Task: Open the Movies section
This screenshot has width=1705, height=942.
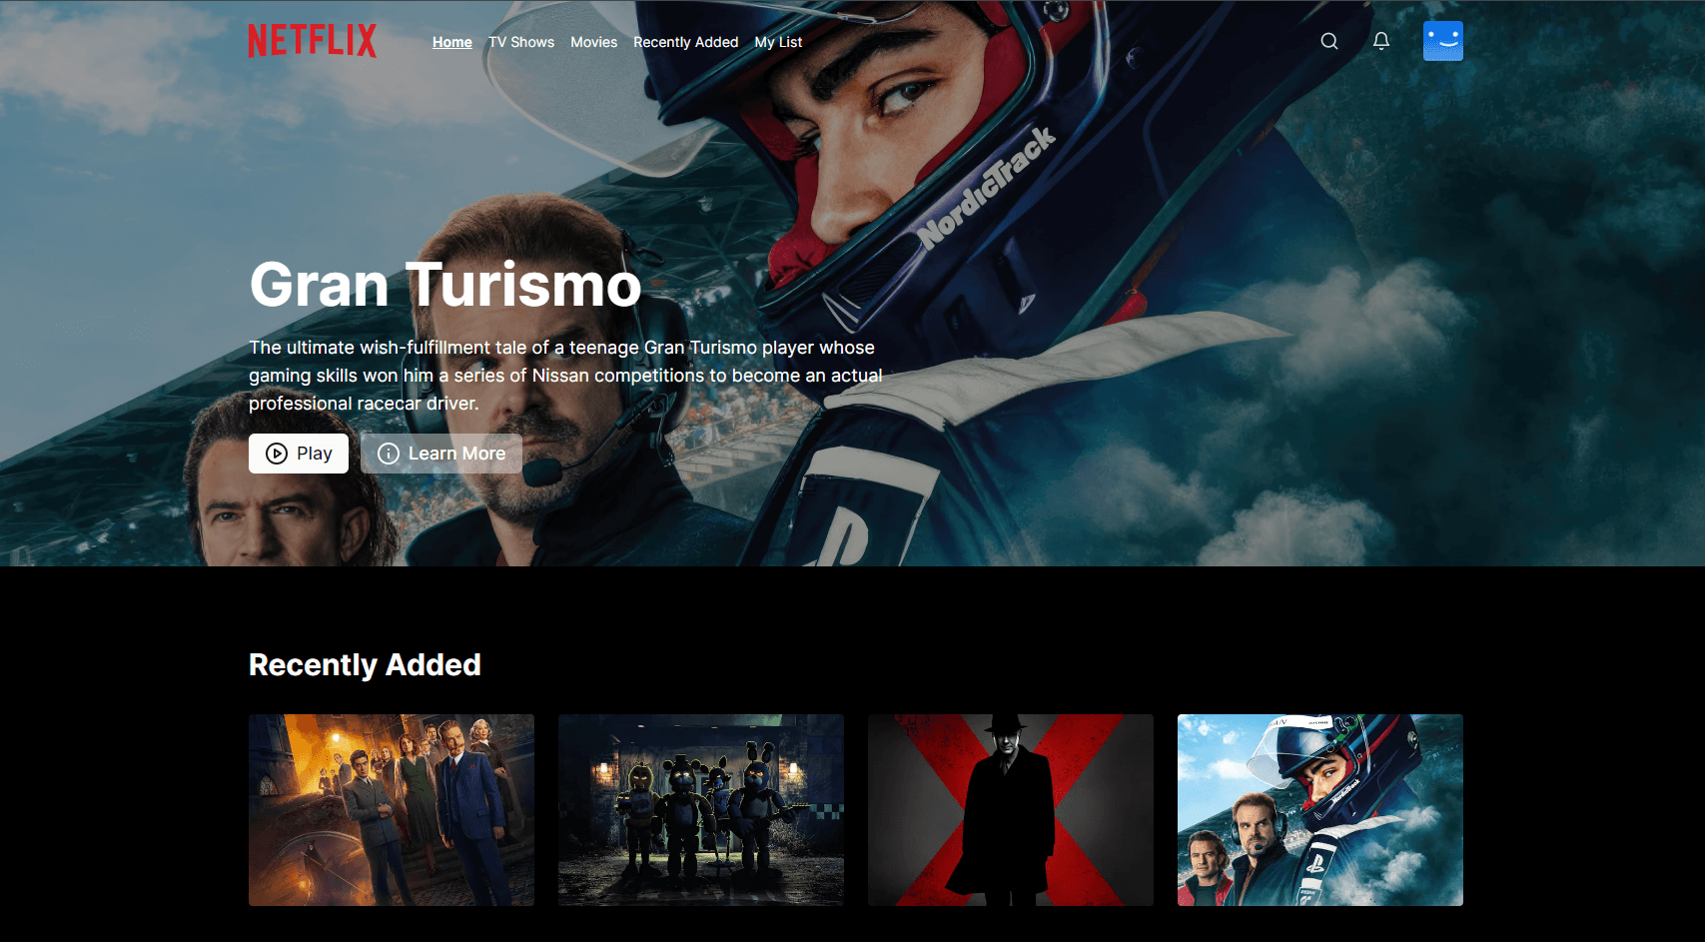Action: (x=594, y=42)
